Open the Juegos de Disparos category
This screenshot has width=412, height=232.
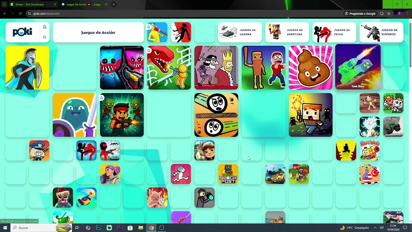tap(381, 32)
